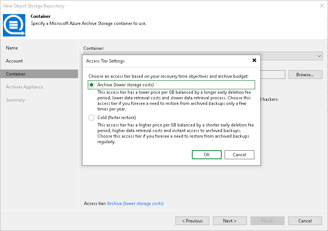Click the Next > button

coord(230,221)
